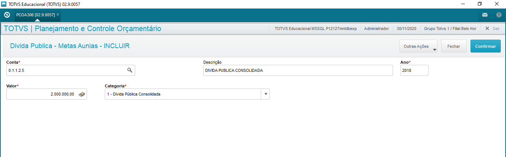Focus the Valor amount field
Screen dimensions: 506x157
click(x=47, y=94)
